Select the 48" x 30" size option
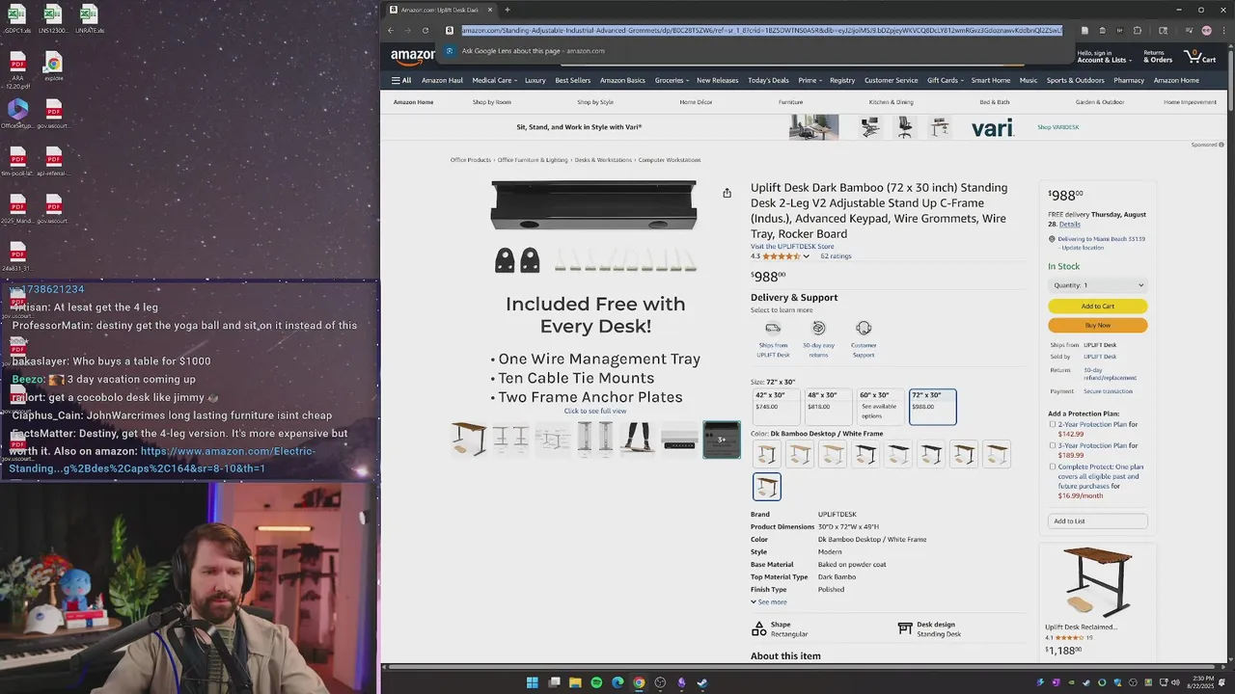Screen dimensions: 1235x694 [x=828, y=407]
